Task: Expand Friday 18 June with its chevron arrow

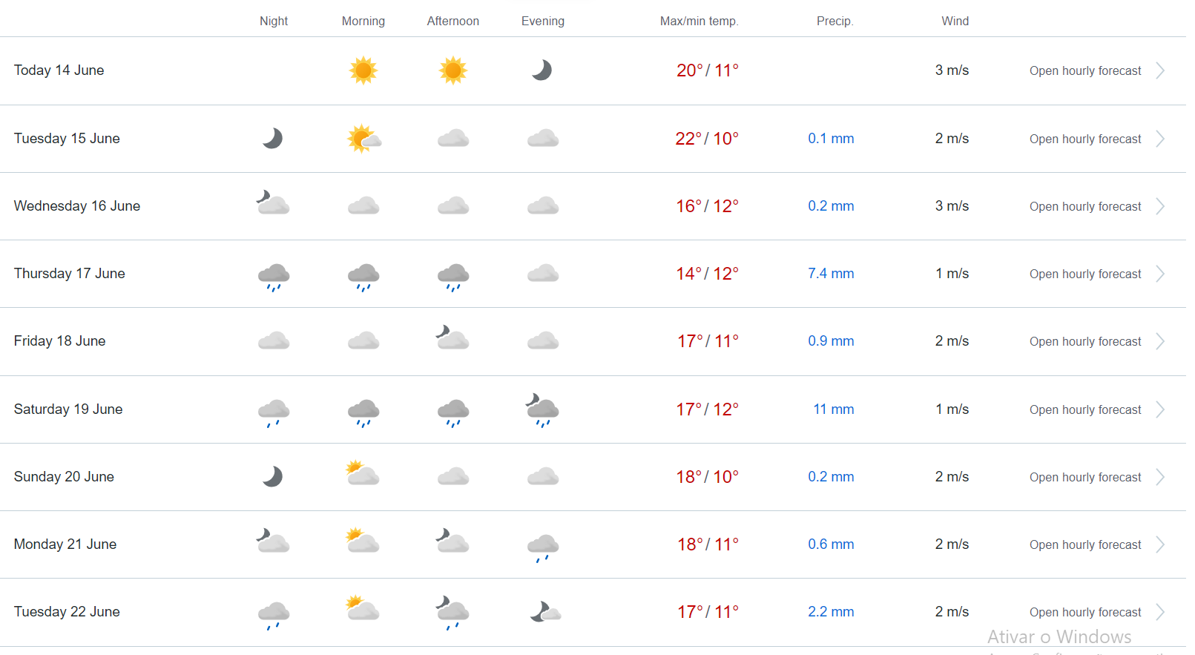Action: tap(1160, 341)
